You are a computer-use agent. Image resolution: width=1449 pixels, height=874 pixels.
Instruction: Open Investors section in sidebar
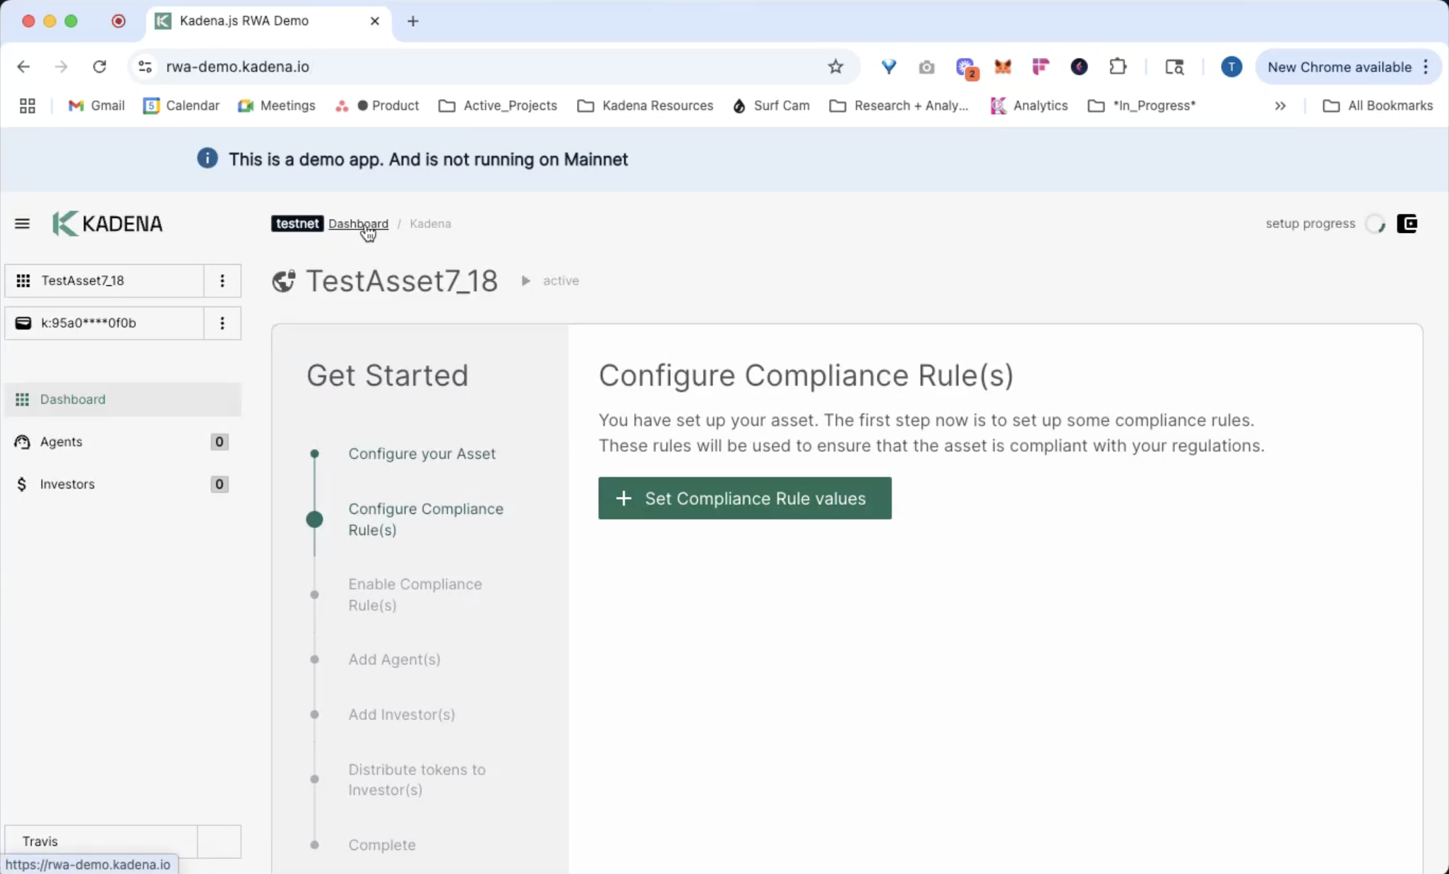[x=67, y=484]
